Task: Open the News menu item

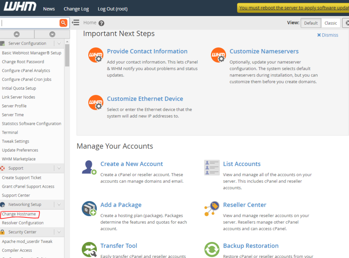Action: click(49, 9)
